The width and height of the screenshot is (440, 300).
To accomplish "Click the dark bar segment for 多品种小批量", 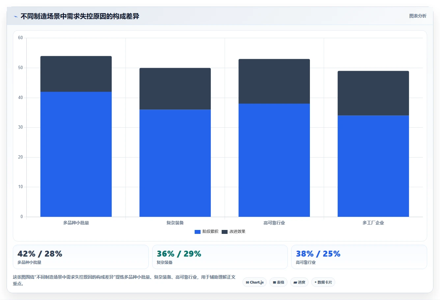I will pos(76,74).
